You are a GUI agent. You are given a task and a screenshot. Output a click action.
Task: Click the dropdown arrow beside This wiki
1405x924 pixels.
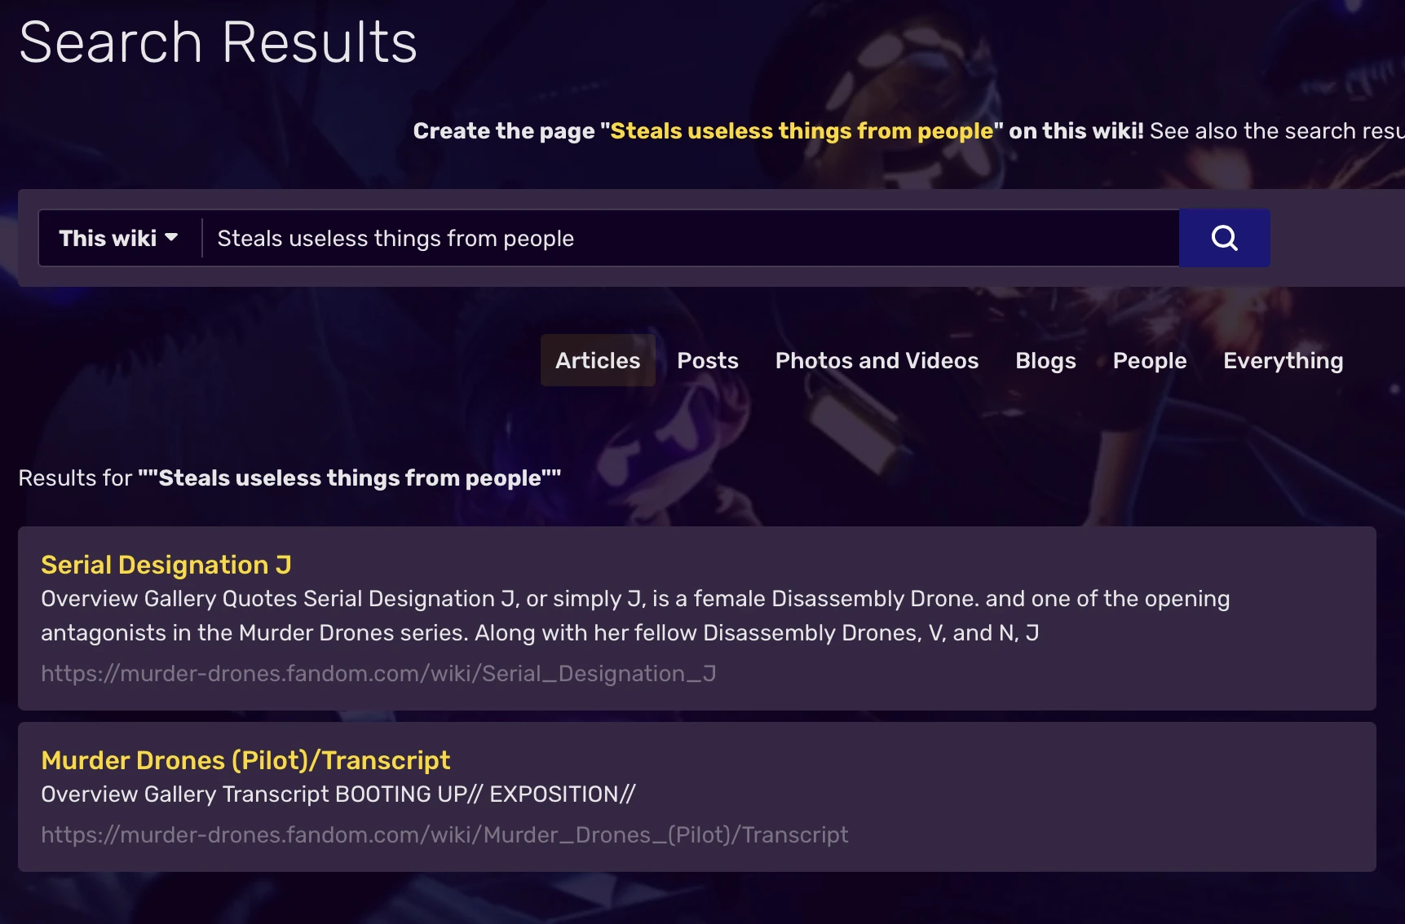(x=171, y=238)
